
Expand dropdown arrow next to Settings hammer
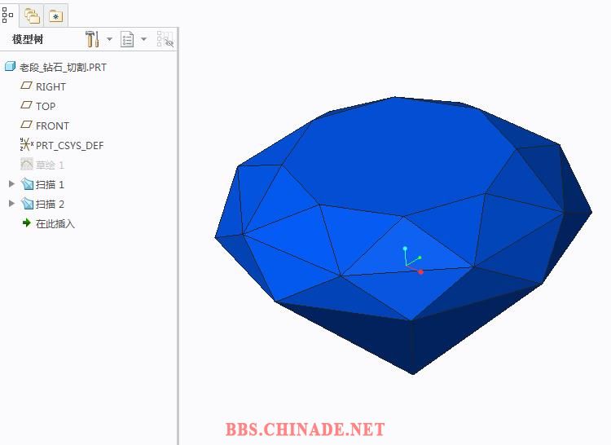(x=109, y=39)
